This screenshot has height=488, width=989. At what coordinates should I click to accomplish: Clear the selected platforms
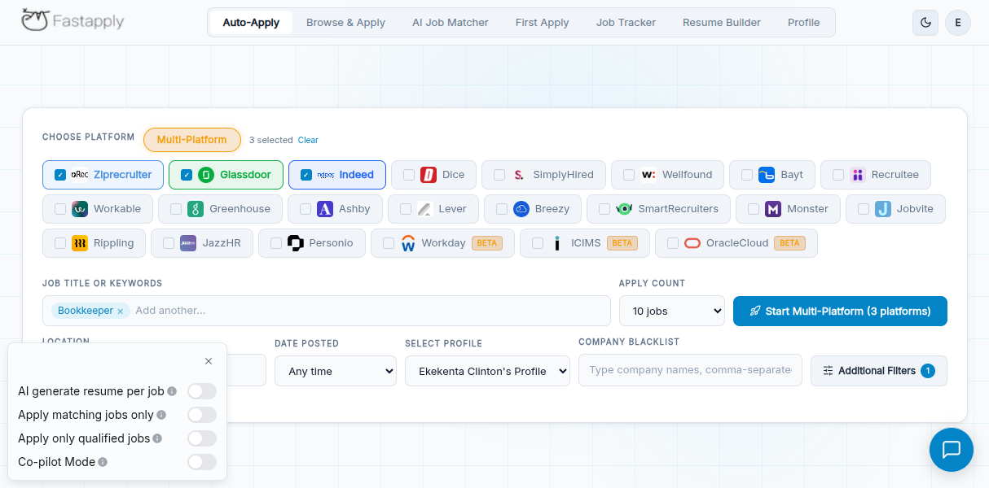click(x=308, y=140)
